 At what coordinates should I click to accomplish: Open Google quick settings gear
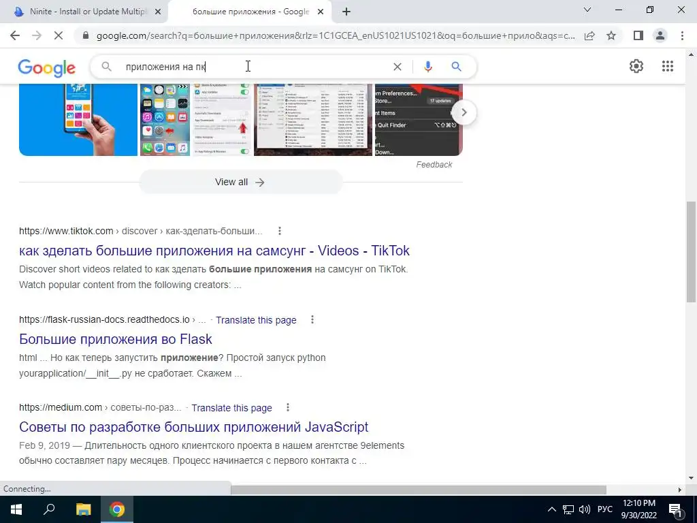tap(636, 66)
